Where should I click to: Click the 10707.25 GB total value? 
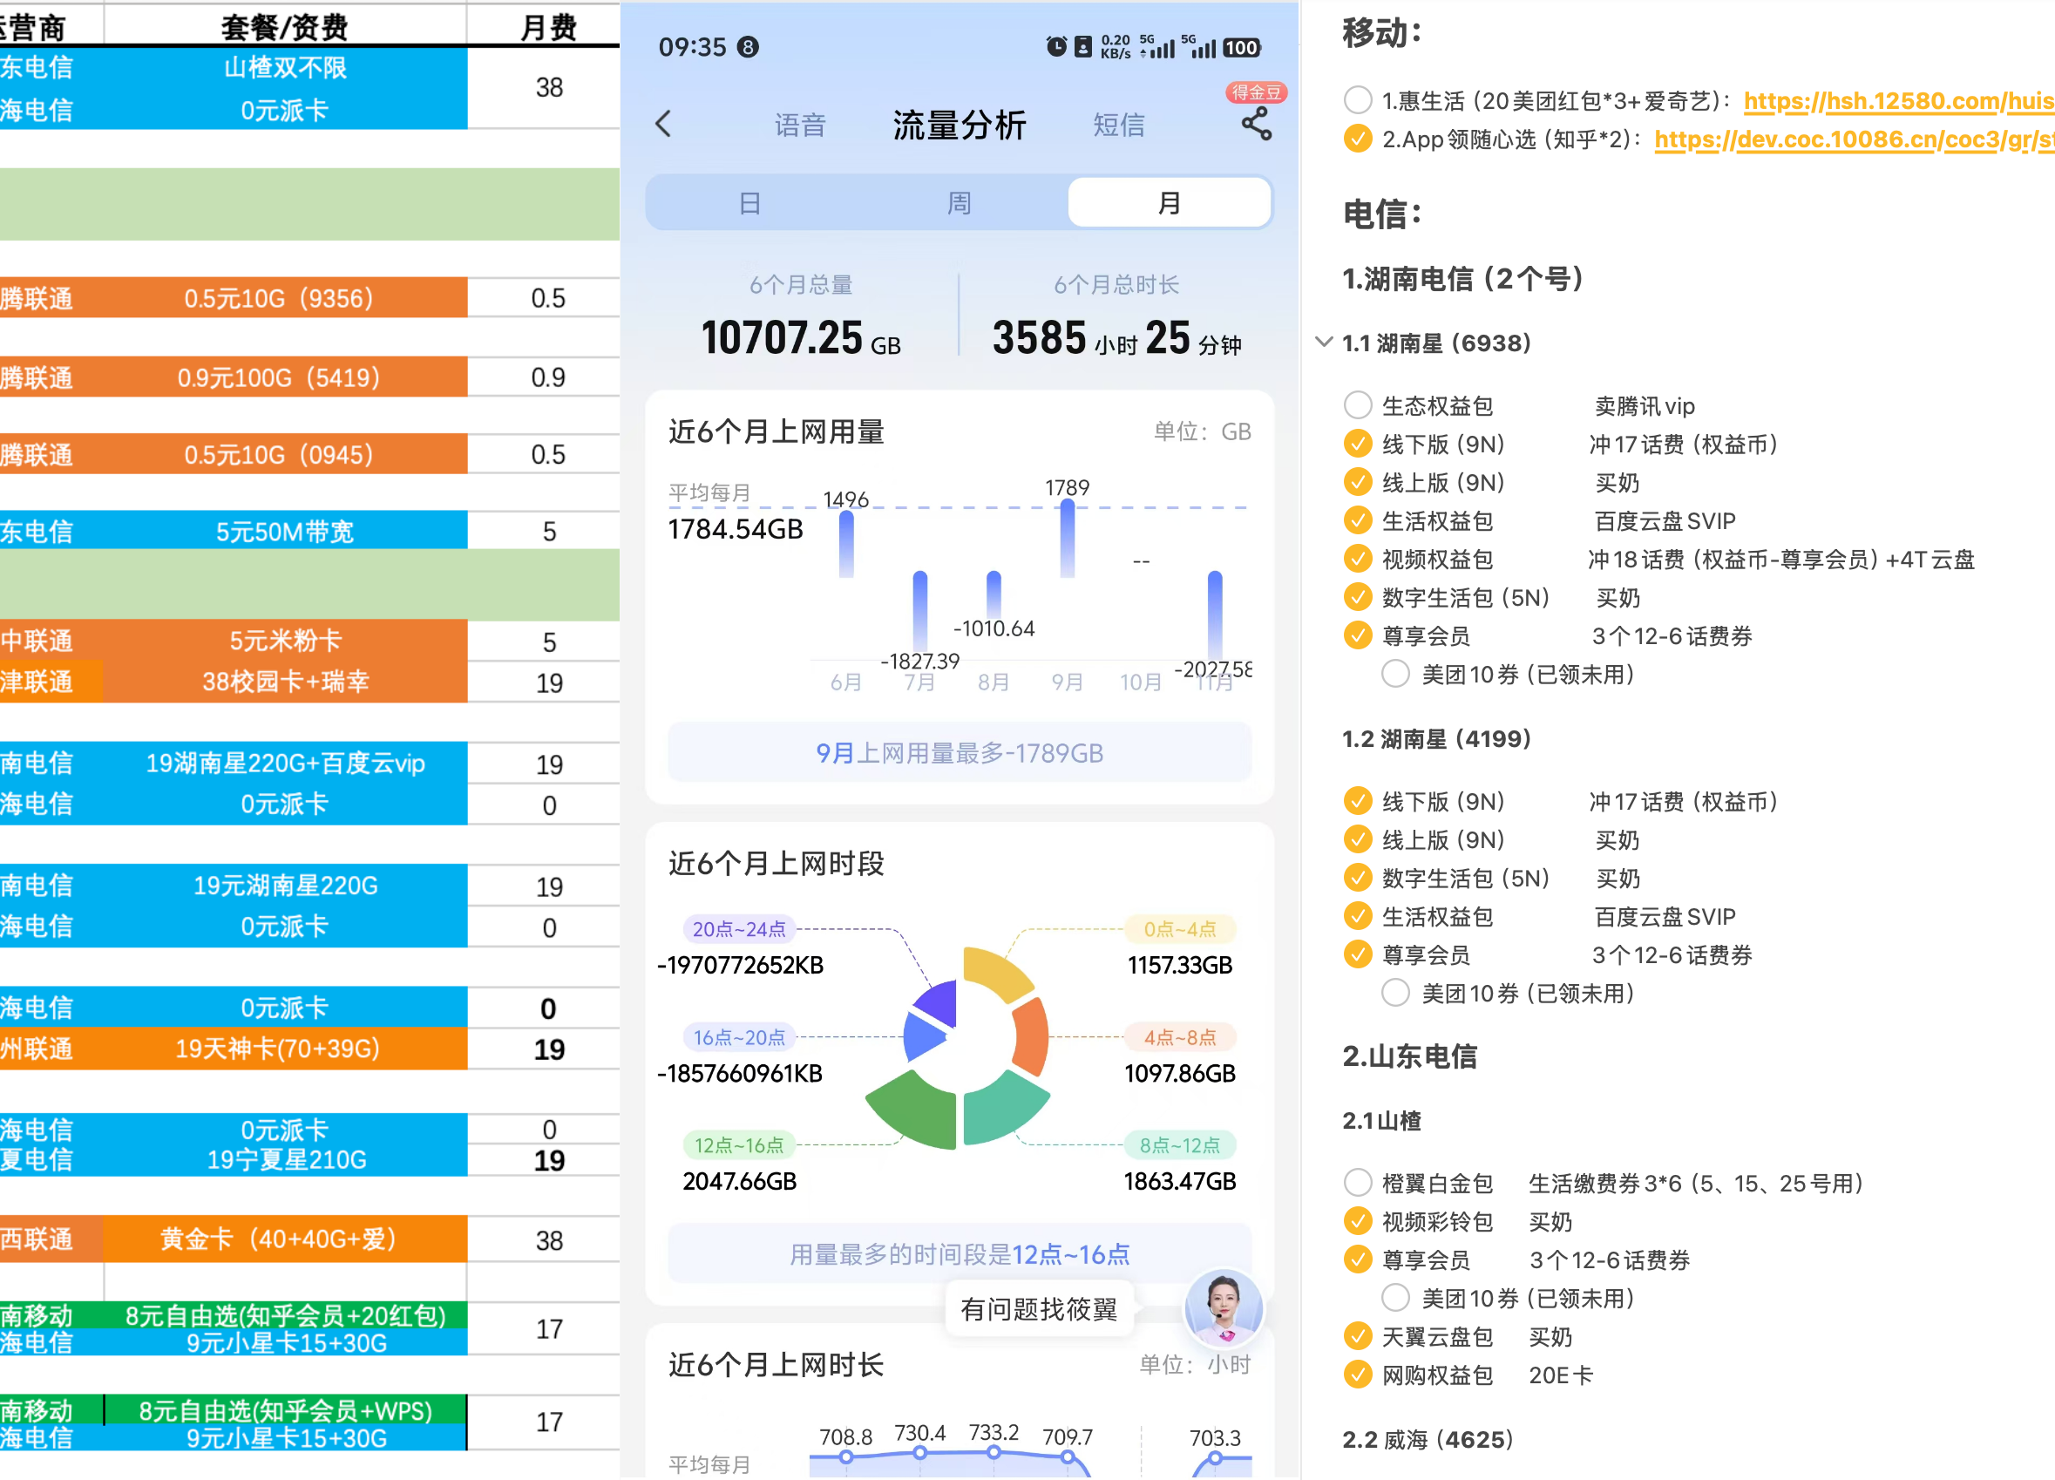point(801,338)
